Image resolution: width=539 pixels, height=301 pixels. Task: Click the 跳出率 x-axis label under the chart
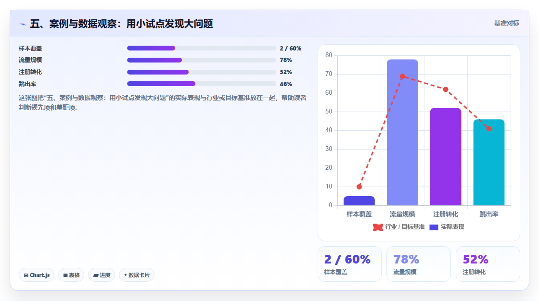[x=489, y=214]
